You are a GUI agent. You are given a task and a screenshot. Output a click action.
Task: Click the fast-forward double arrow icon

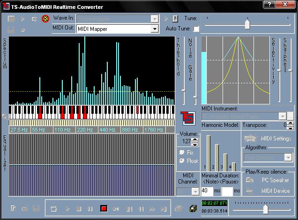coord(152,209)
